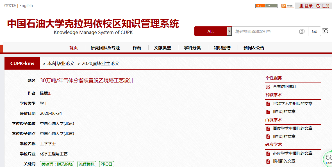Open the ATOM feed icon
The image size is (332, 167).
click(x=287, y=6)
